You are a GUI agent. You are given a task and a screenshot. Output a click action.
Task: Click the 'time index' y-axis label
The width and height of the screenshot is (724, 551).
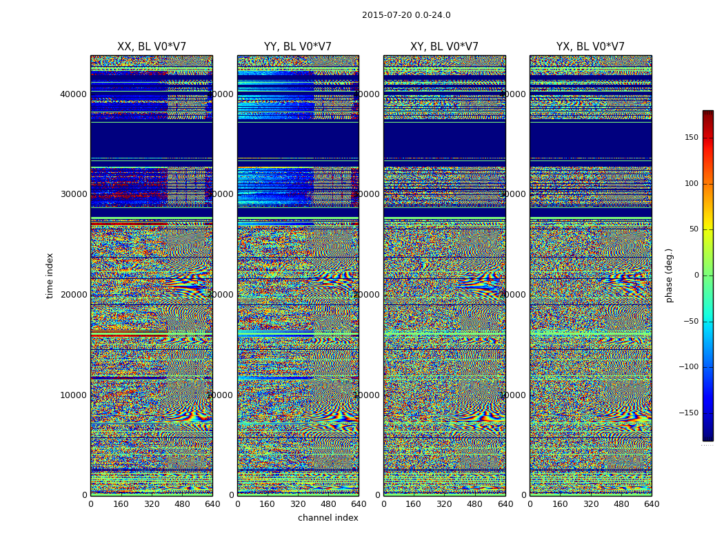50,275
